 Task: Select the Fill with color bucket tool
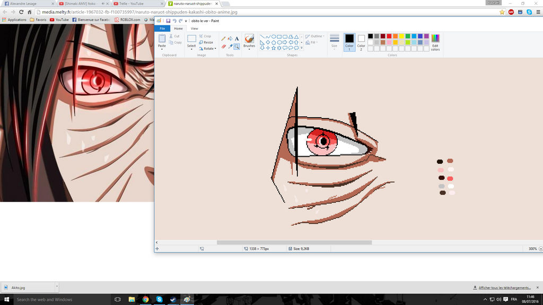coord(230,39)
